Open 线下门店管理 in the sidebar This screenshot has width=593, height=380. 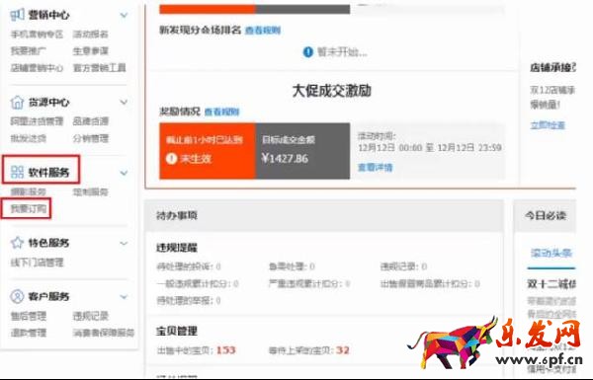tap(38, 263)
